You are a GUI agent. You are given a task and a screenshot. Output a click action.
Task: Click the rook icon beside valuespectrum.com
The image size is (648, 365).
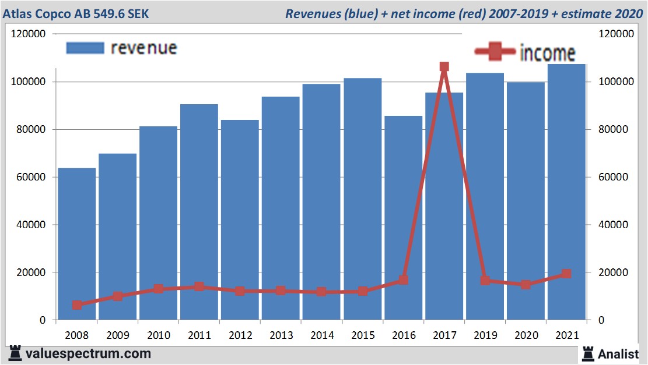click(x=15, y=353)
